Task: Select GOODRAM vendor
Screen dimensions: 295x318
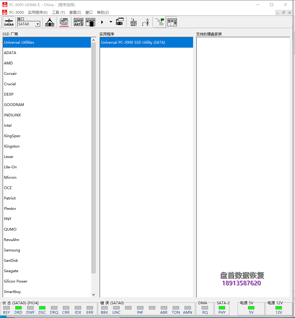Action: tap(47, 105)
